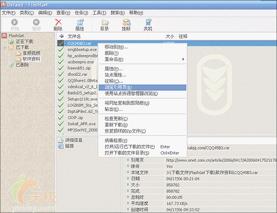Select the file freewb51.zip
The image size is (277, 213).
point(79,68)
